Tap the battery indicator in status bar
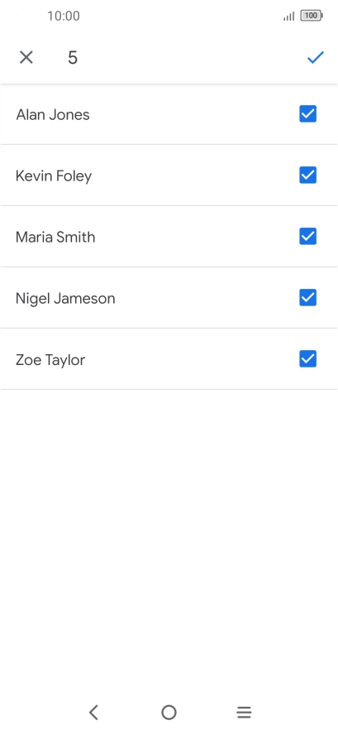This screenshot has width=338, height=735. pos(312,16)
